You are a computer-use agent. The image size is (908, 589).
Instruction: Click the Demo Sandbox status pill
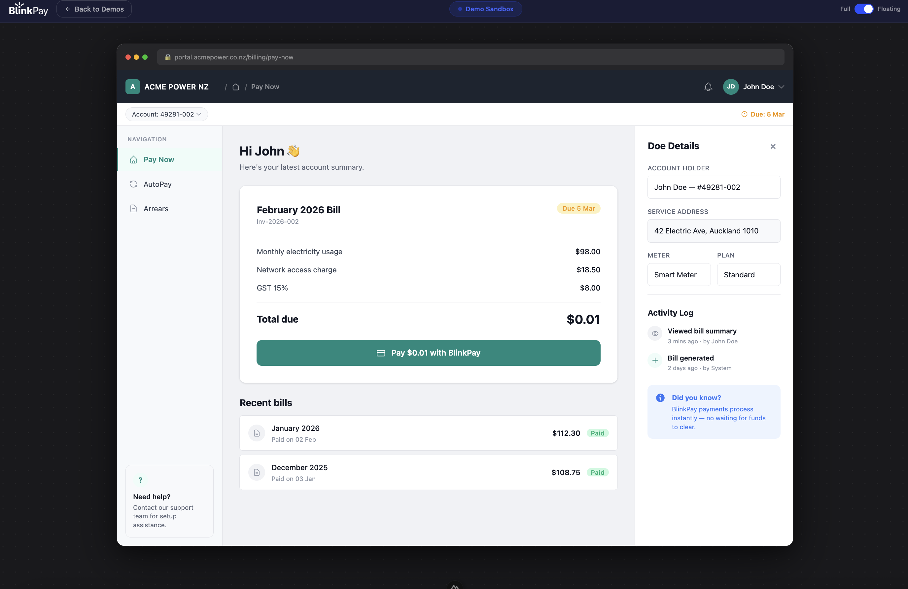(486, 9)
